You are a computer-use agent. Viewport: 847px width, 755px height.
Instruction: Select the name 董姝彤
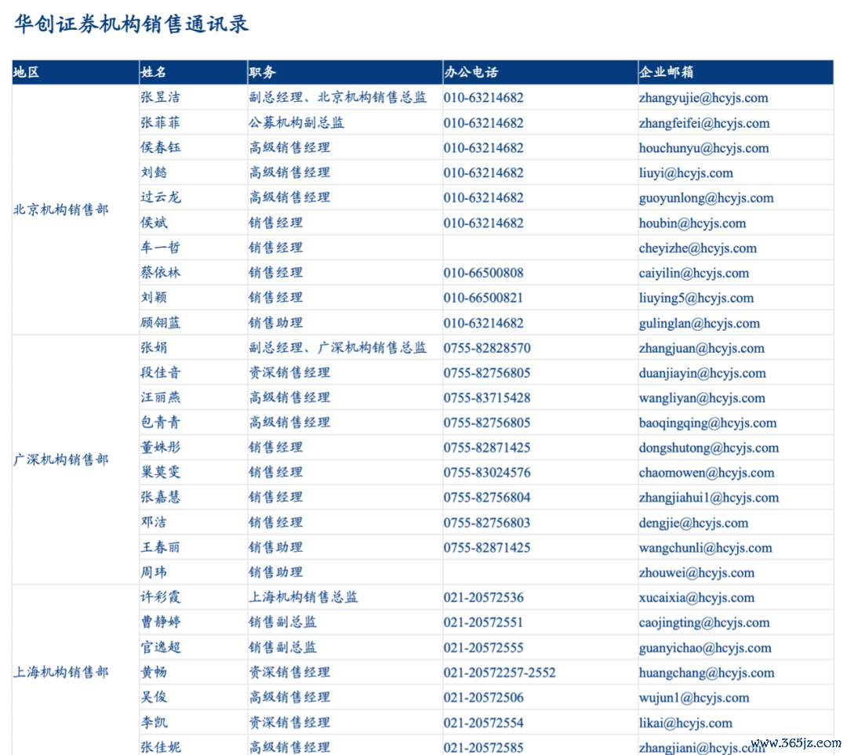click(161, 447)
